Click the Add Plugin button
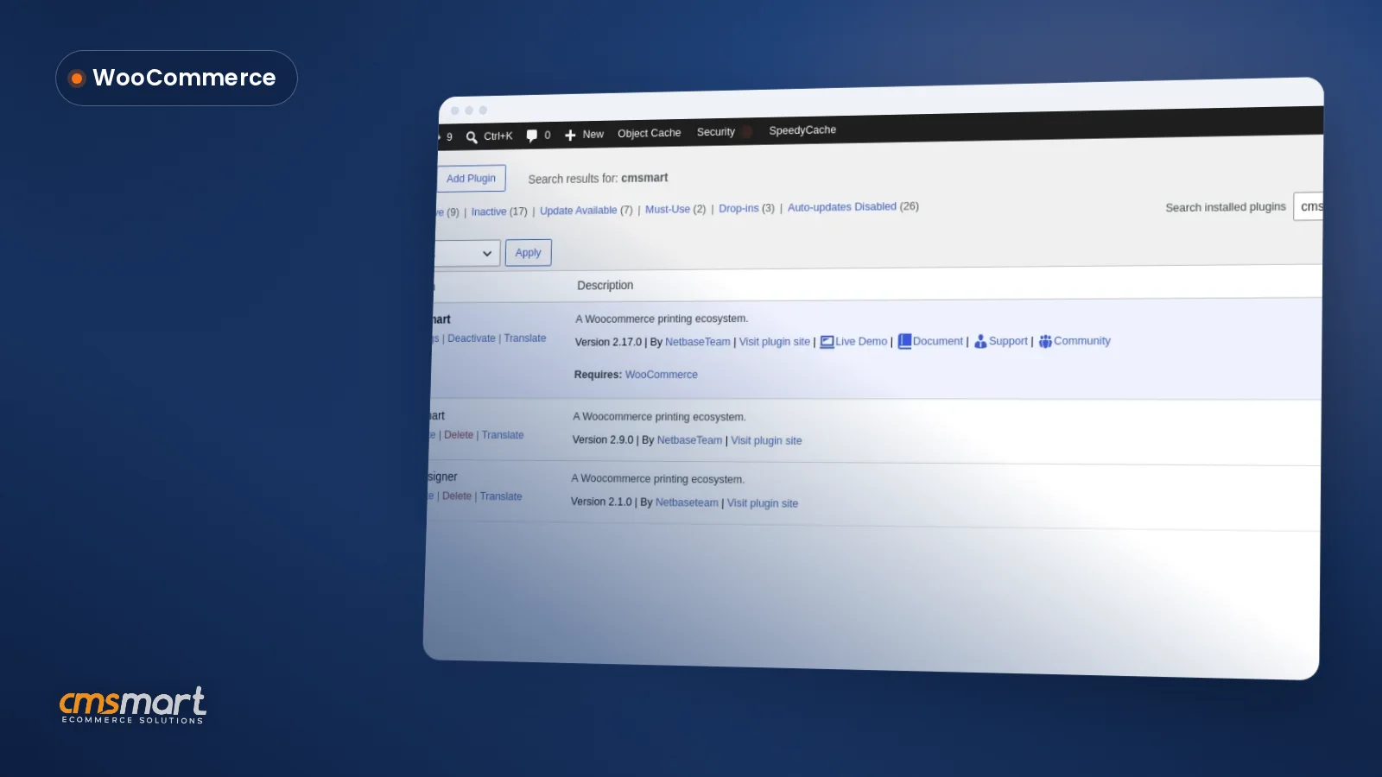Viewport: 1382px width, 777px height. click(x=471, y=178)
